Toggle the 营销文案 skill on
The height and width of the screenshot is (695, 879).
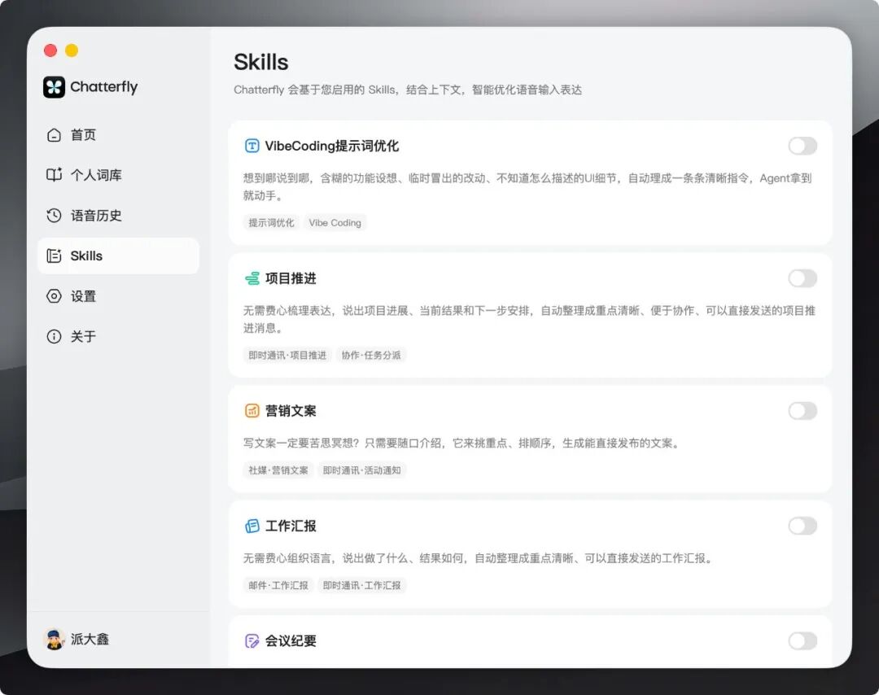pos(802,411)
